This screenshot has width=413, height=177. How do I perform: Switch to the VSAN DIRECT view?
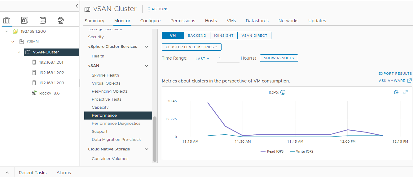pos(254,36)
